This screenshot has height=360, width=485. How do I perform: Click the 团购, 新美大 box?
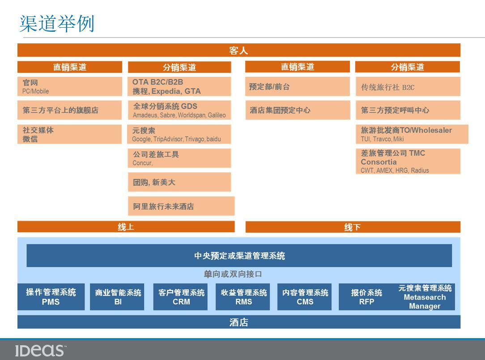[179, 182]
